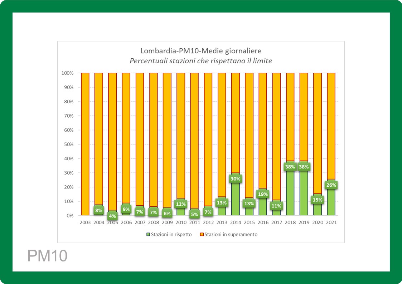
Task: Click the gray 'PM10' slide caption
Action: coord(47,256)
